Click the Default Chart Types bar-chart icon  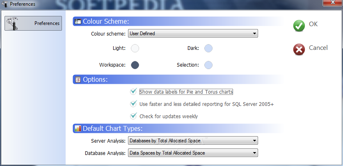tap(78, 128)
